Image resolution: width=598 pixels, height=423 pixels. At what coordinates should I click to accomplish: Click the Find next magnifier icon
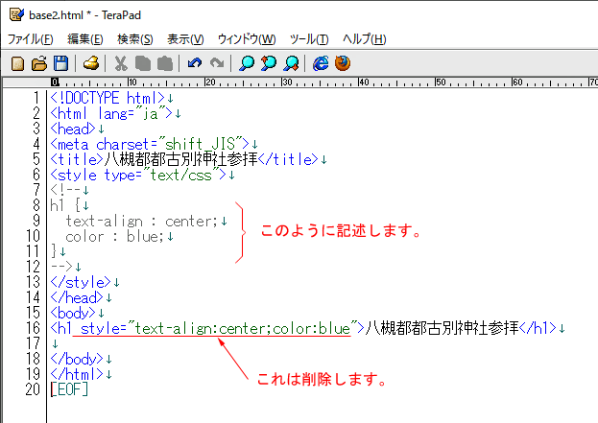pos(292,63)
